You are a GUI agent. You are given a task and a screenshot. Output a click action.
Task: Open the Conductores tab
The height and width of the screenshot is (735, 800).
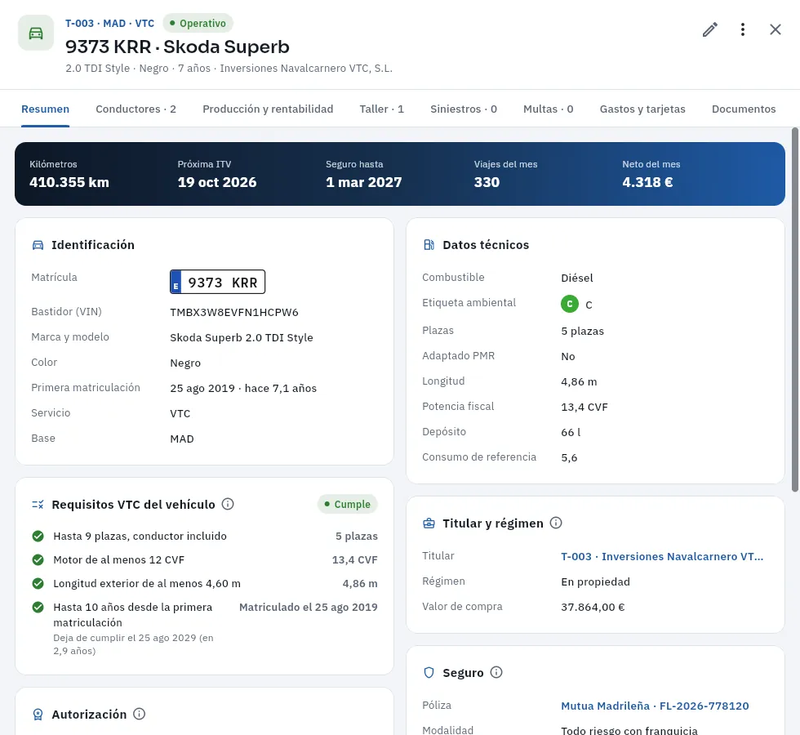tap(136, 109)
